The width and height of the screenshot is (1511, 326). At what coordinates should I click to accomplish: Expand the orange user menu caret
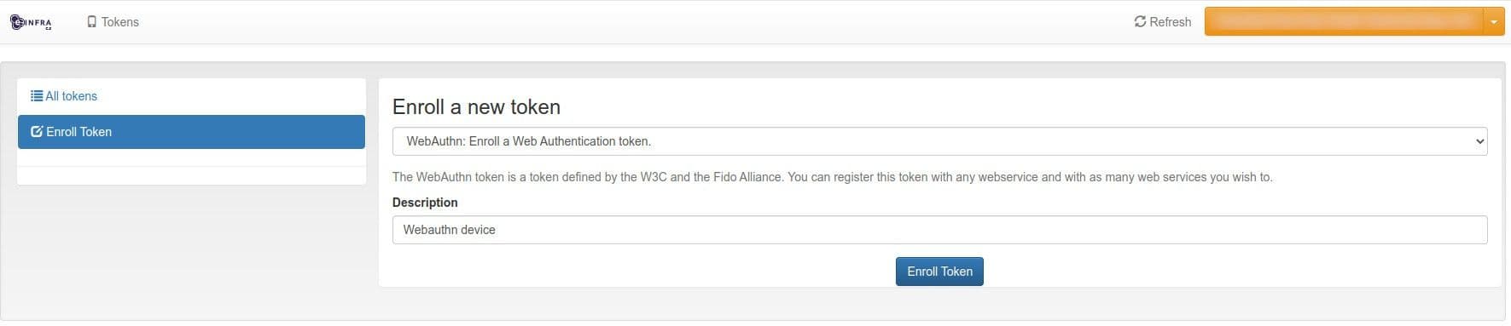[1494, 22]
